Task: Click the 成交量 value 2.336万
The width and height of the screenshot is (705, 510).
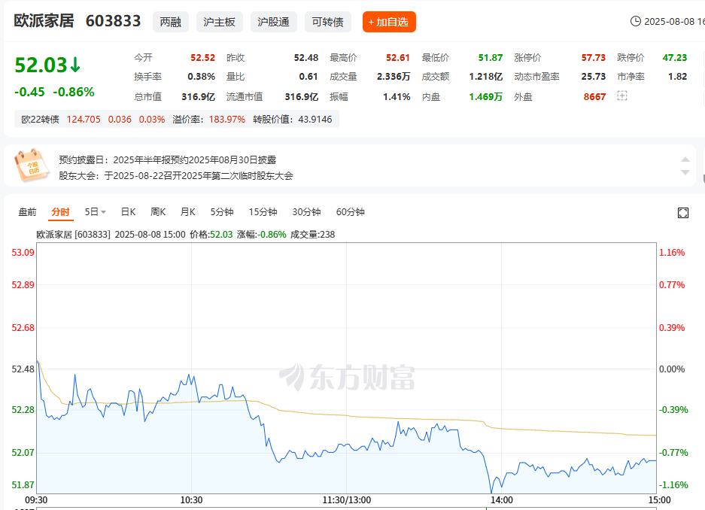Action: 394,77
